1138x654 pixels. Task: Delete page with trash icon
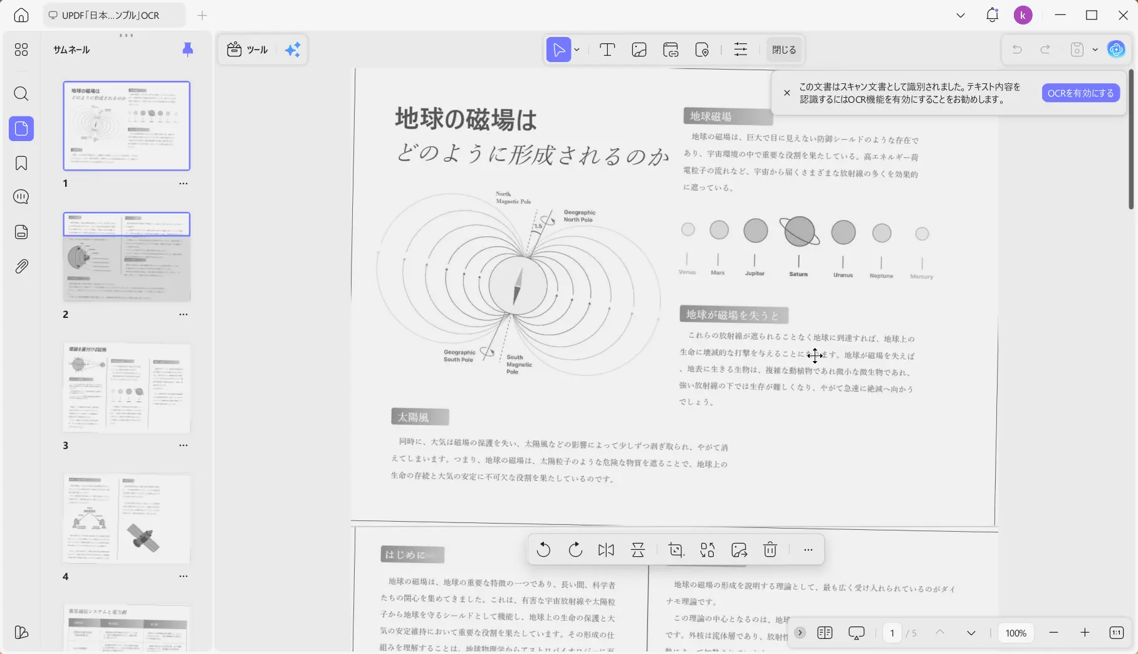[770, 550]
